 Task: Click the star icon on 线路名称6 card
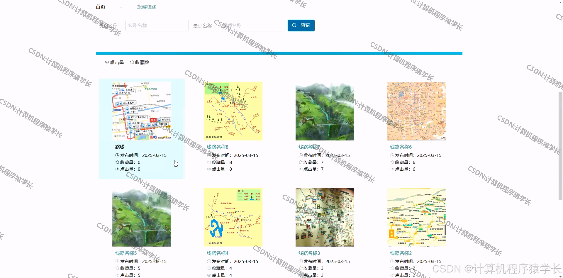392,162
